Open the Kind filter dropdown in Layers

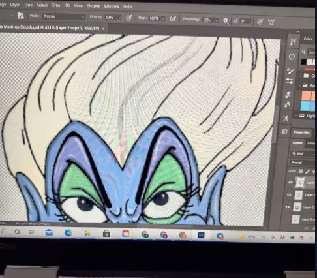pyautogui.click(x=303, y=153)
